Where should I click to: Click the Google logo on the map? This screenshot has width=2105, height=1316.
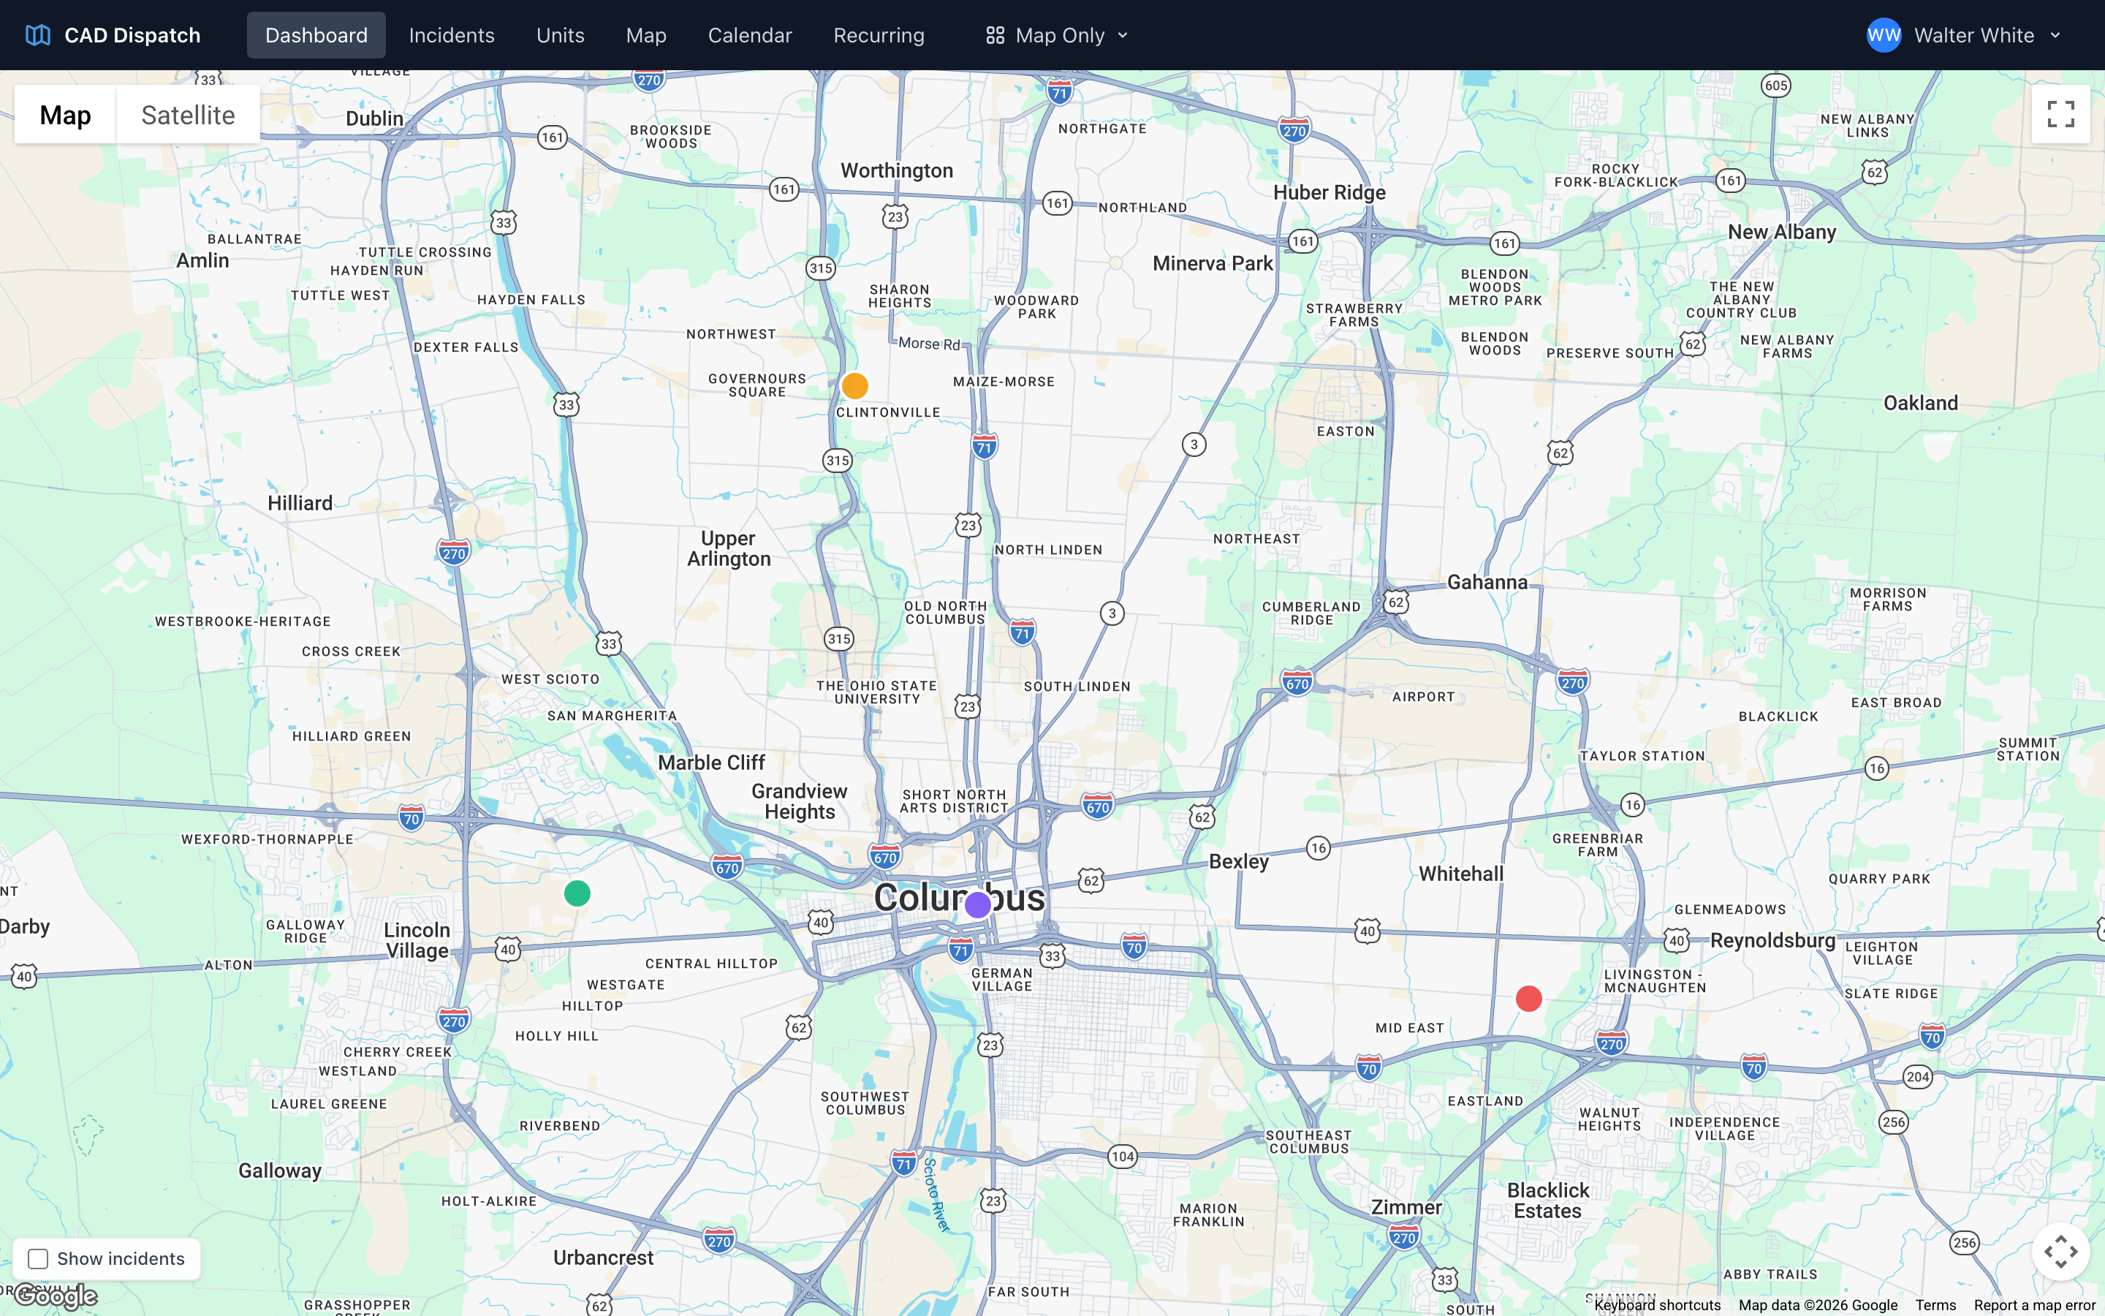click(56, 1296)
